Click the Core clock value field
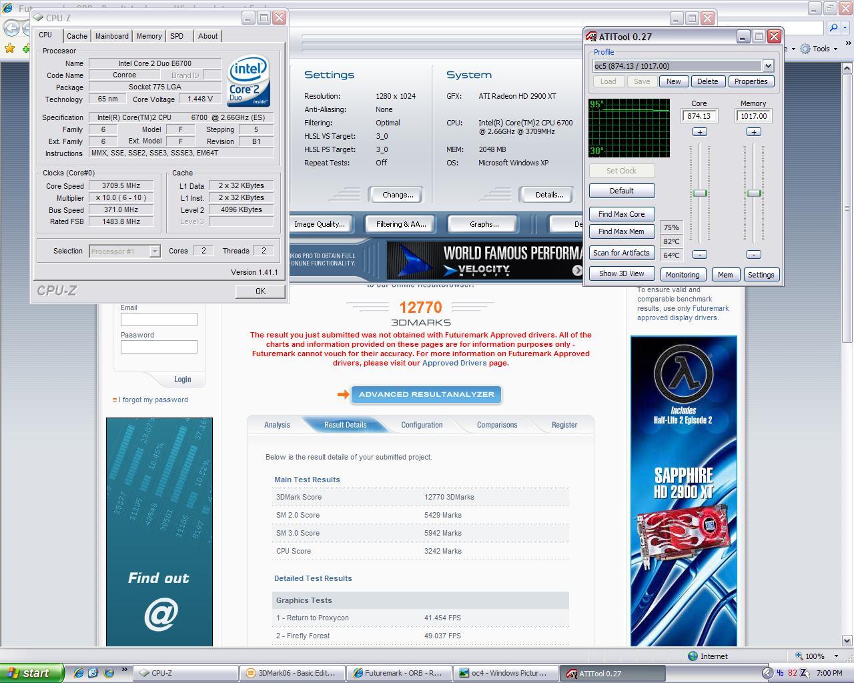 pos(699,116)
